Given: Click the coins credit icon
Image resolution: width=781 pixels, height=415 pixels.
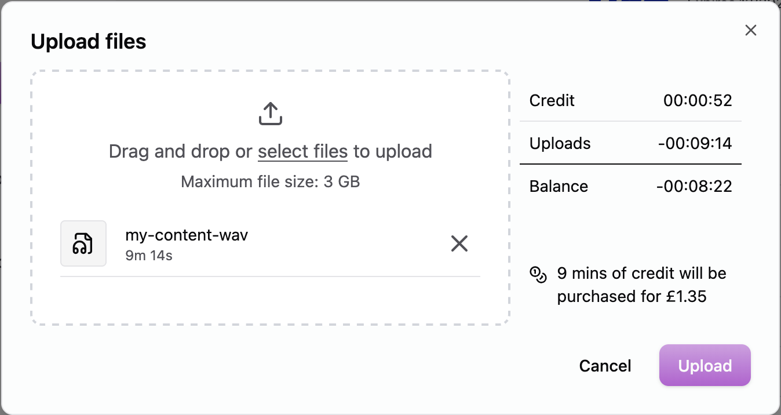Looking at the screenshot, I should click(x=538, y=274).
